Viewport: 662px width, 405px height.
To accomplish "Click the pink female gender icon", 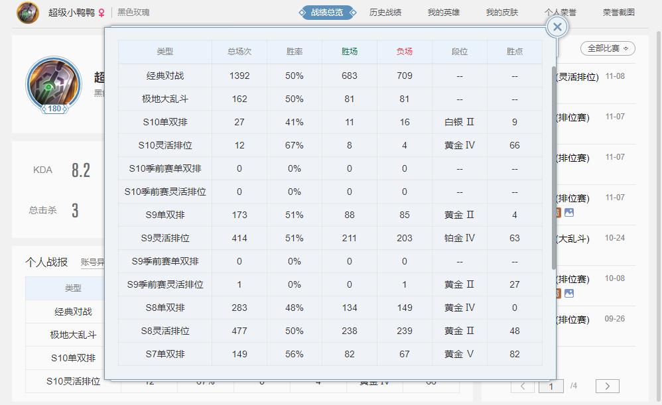I will click(101, 13).
